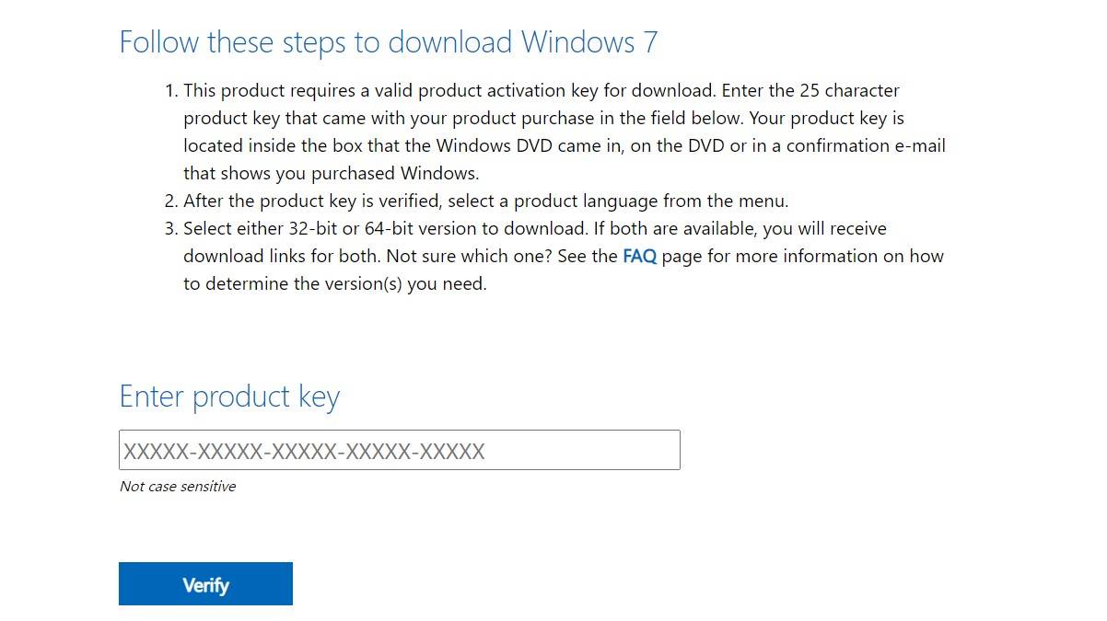Click "to determine the version(s) you need." line

(334, 284)
